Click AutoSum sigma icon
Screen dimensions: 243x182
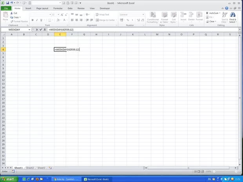pos(207,13)
